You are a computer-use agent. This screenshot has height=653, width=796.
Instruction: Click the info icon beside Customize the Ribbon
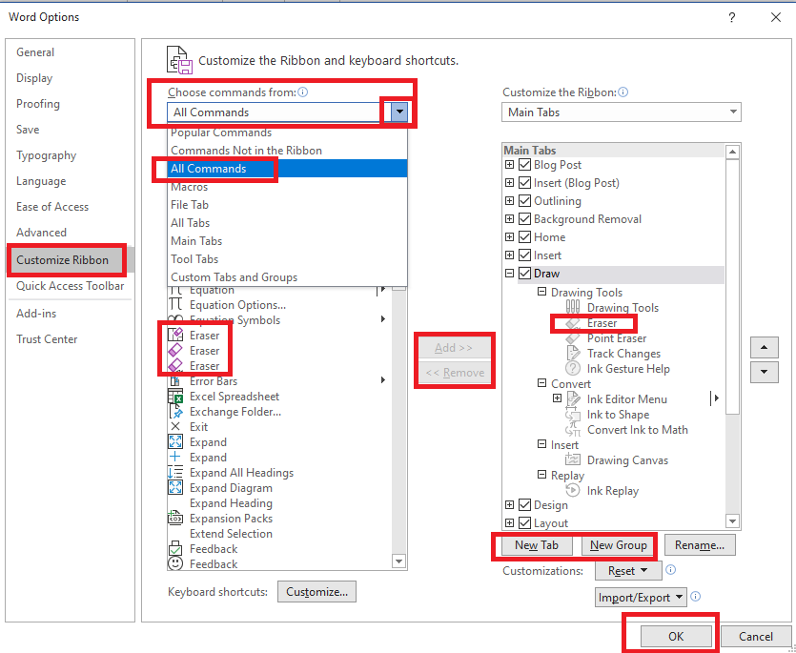click(x=623, y=92)
